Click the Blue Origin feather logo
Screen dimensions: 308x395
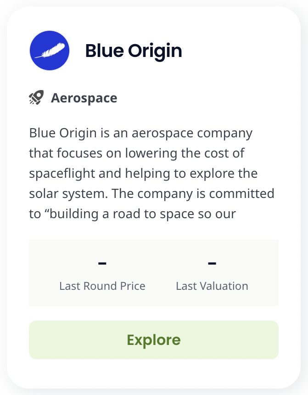point(50,51)
